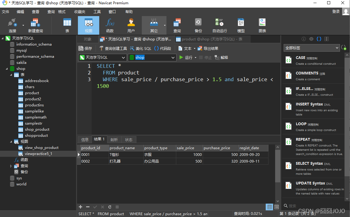The width and height of the screenshot is (350, 217).
Task: Collapse the shop database node
Action: click(x=7, y=69)
